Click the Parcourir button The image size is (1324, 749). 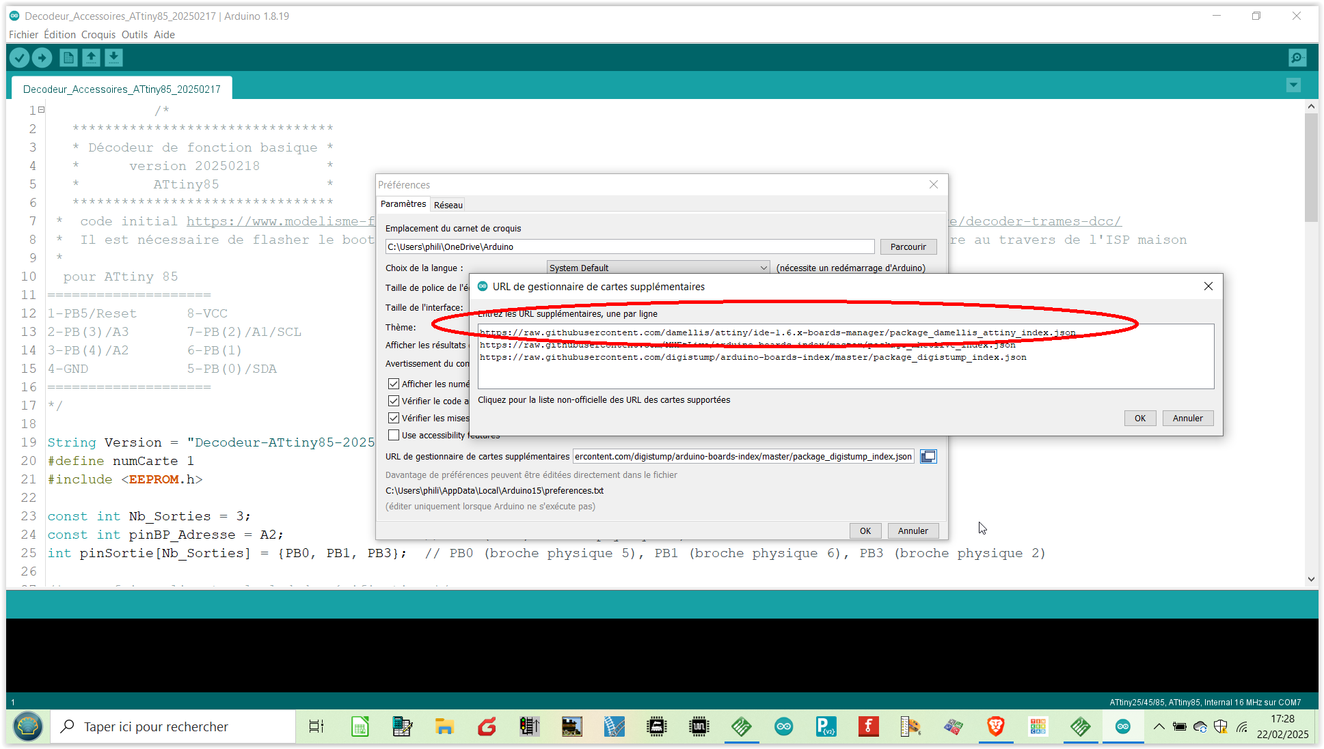(x=908, y=246)
